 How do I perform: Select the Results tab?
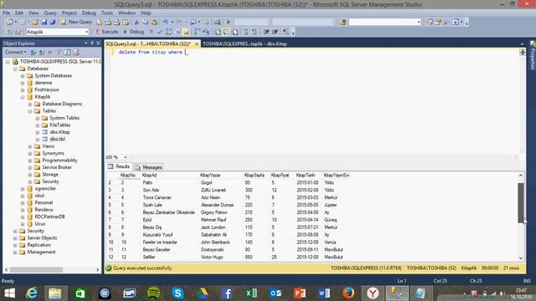119,166
